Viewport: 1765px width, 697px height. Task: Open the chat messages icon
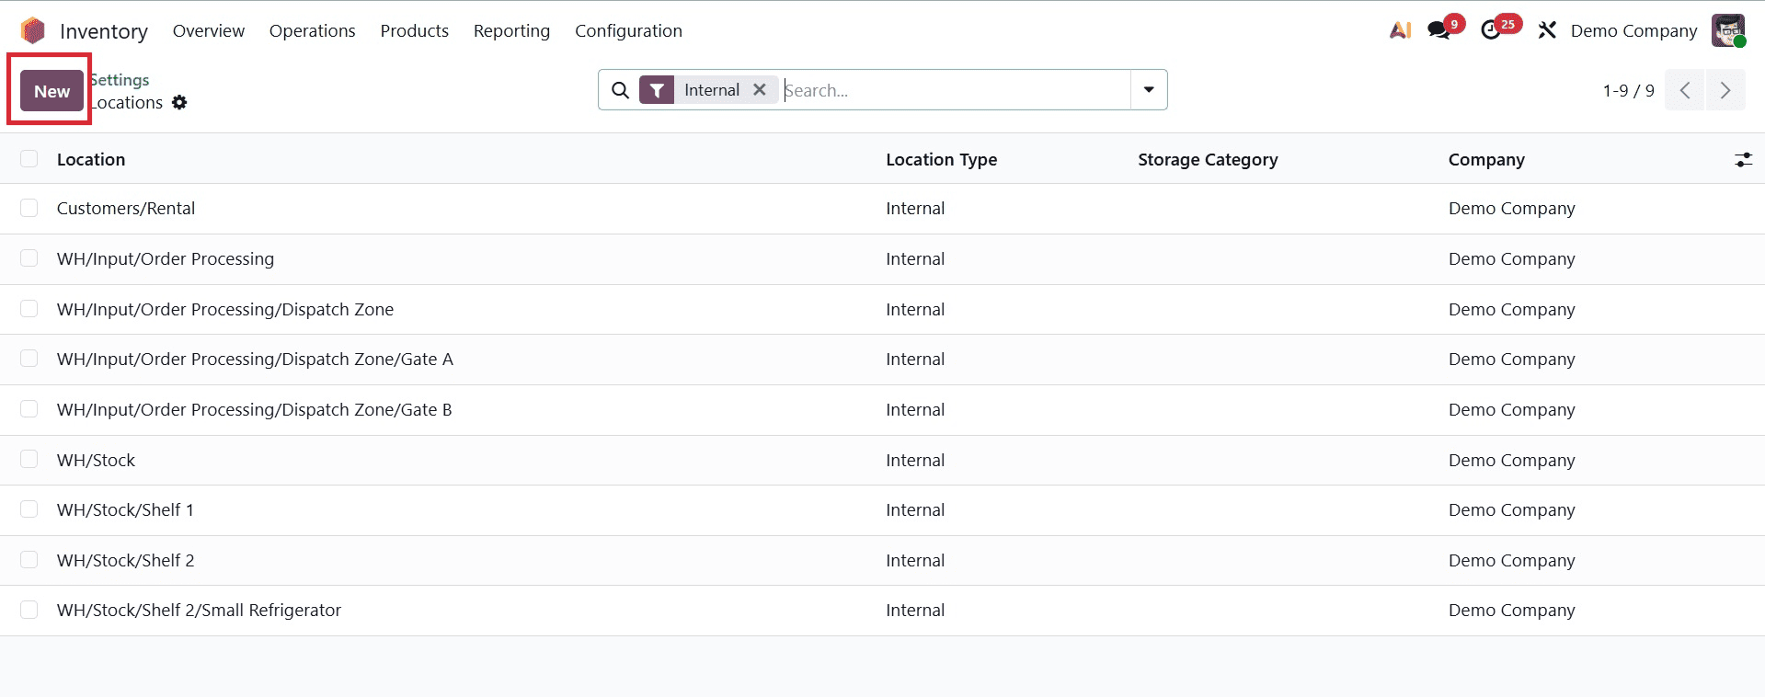(1439, 30)
